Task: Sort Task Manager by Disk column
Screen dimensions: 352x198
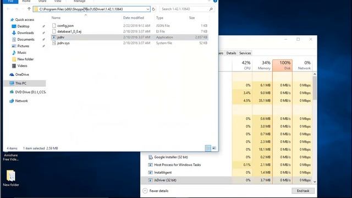Action: [x=282, y=65]
